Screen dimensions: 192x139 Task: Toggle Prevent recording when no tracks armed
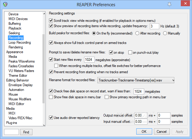click(x=51, y=72)
